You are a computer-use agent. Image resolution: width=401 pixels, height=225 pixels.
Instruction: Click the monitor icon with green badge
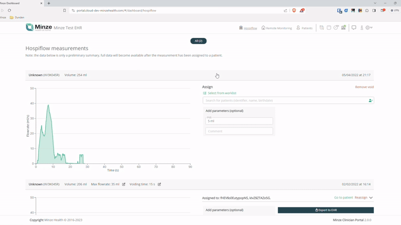coord(343,27)
